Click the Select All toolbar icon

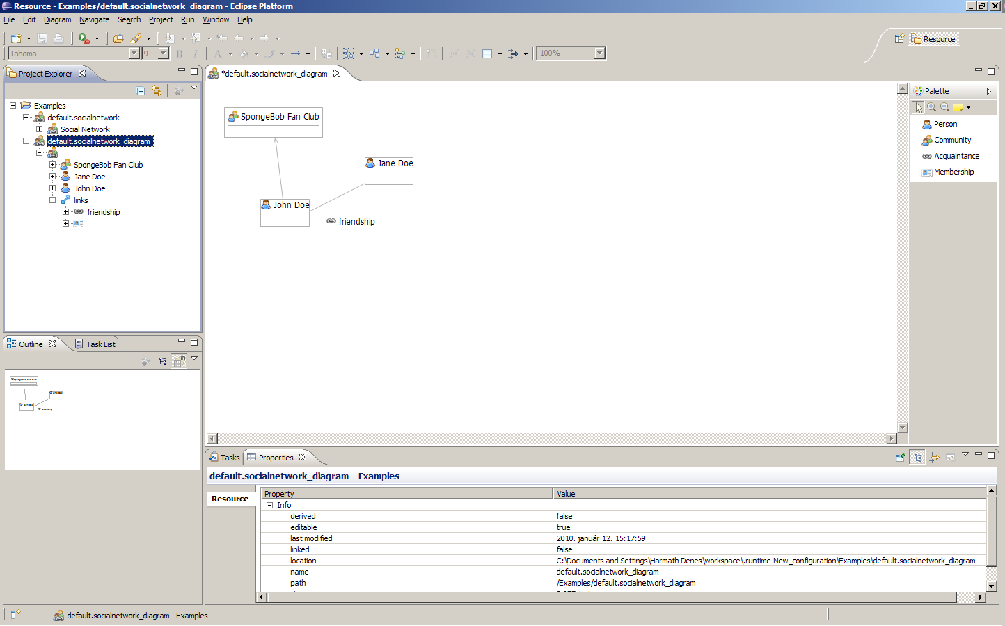pos(349,54)
